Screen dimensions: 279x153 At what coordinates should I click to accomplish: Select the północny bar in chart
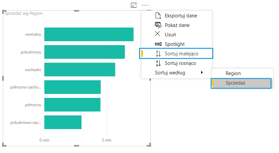[72, 105]
